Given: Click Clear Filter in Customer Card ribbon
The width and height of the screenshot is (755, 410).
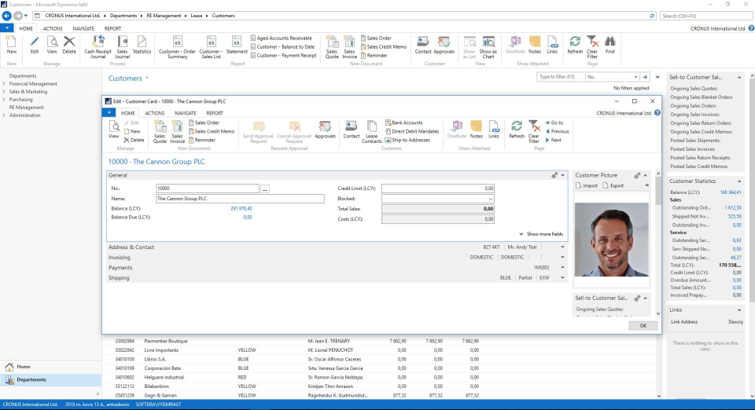Looking at the screenshot, I should click(534, 132).
